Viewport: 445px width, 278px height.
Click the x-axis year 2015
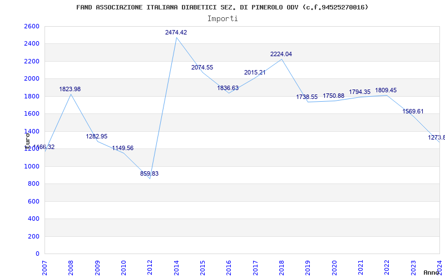pyautogui.click(x=202, y=268)
